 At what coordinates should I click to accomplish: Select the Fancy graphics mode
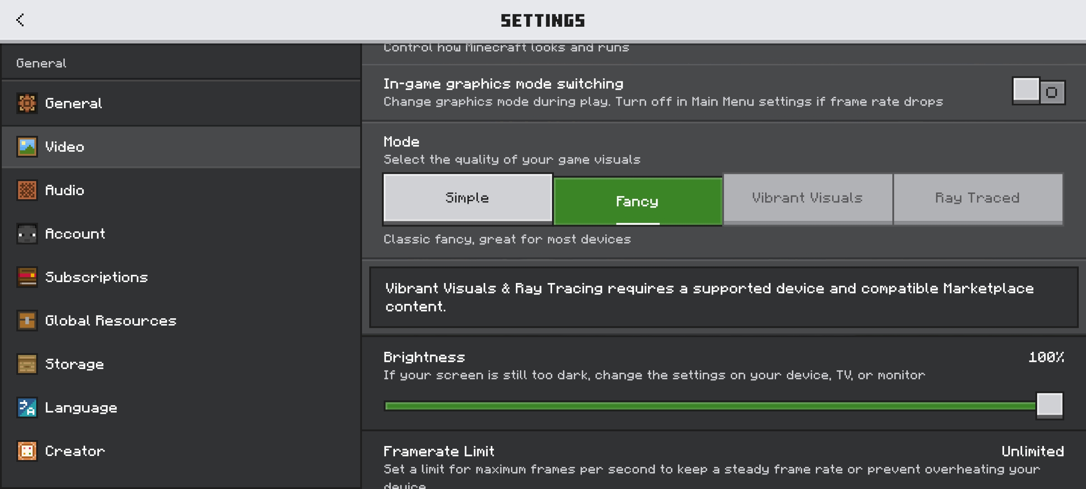coord(638,201)
